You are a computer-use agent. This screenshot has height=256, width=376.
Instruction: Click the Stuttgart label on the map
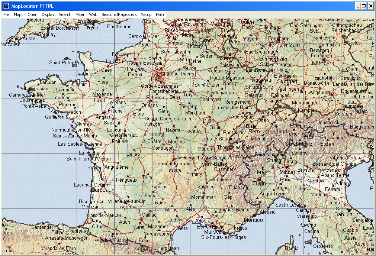tap(287, 81)
